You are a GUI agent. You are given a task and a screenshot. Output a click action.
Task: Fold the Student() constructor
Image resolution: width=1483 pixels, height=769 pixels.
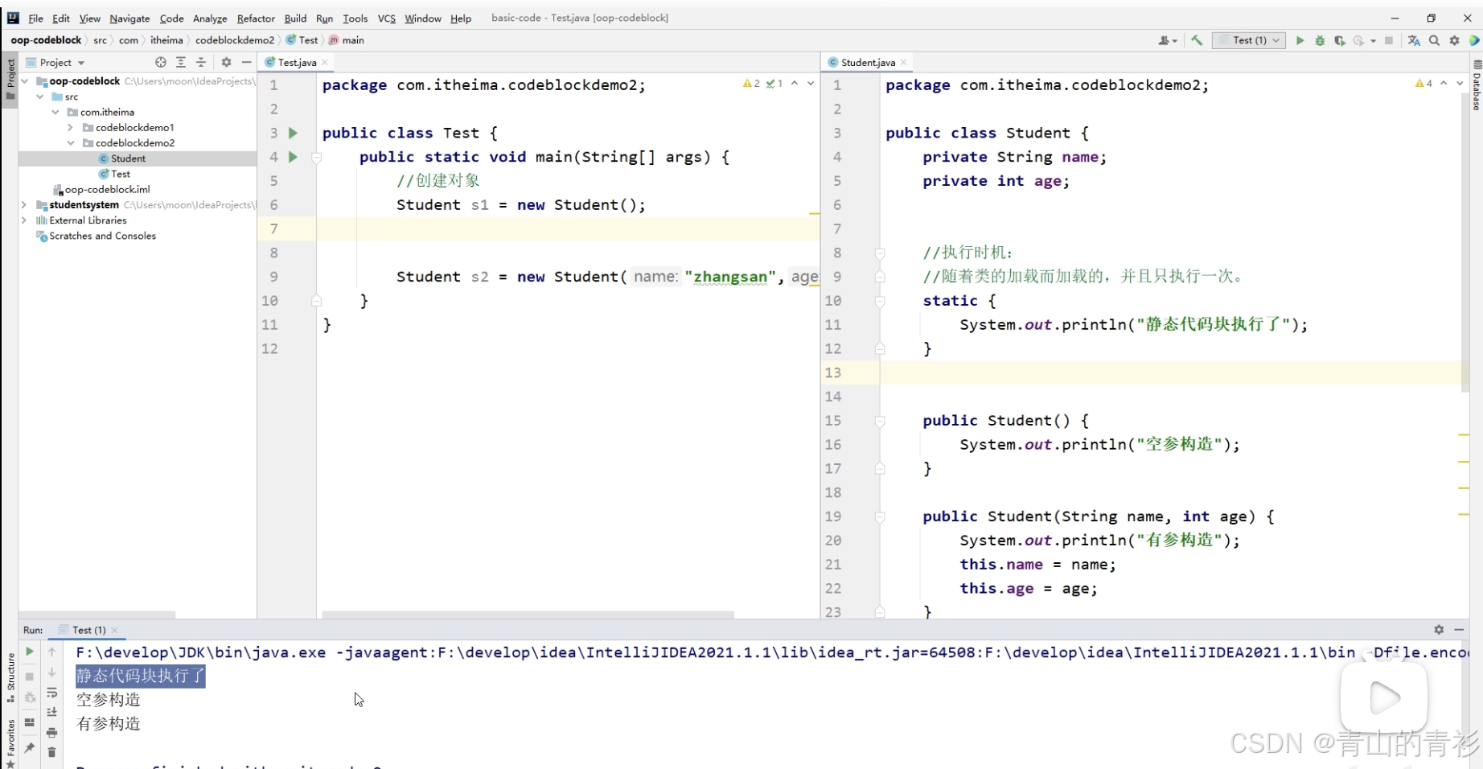(880, 421)
